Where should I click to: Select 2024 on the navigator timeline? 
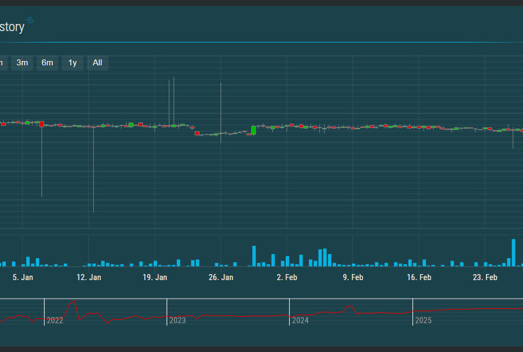click(x=300, y=320)
